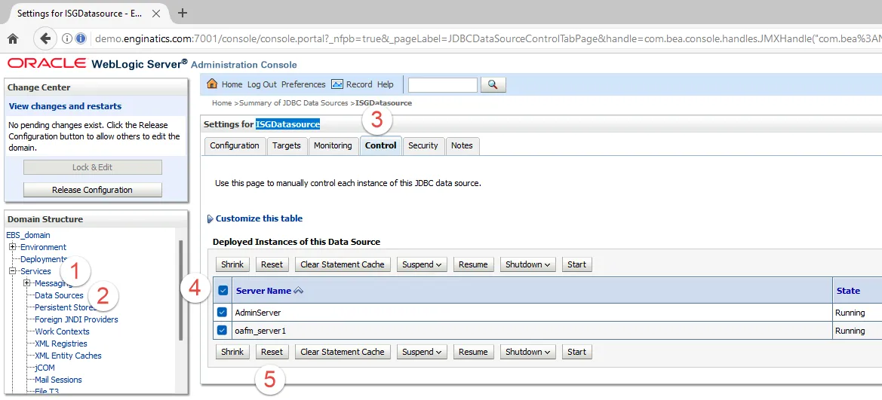882x400 pixels.
Task: Select the Control tab
Action: pos(381,145)
